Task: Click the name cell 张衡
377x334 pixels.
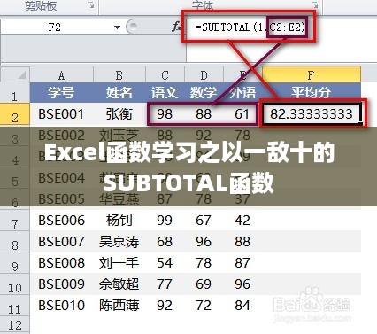Action: coord(119,114)
